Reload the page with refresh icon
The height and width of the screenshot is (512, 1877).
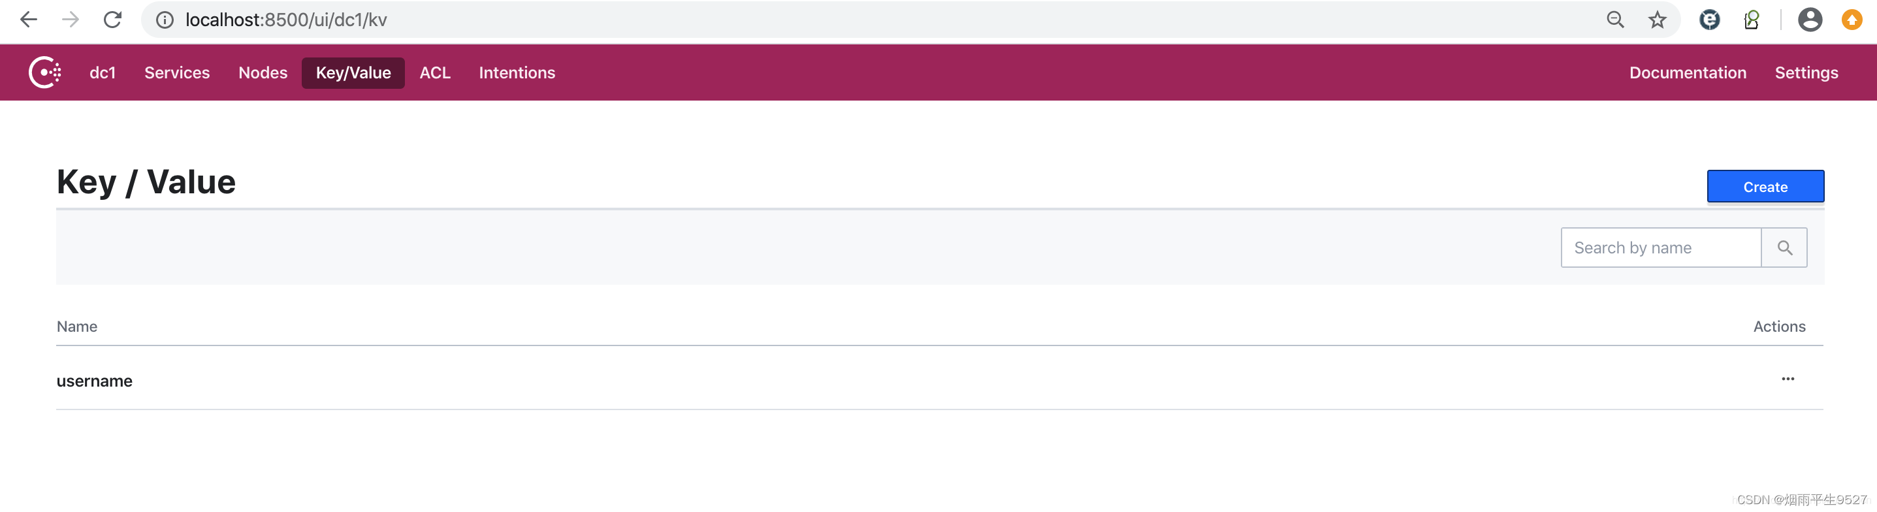(112, 20)
